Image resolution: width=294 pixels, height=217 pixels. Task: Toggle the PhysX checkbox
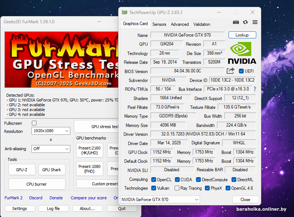click(x=207, y=188)
